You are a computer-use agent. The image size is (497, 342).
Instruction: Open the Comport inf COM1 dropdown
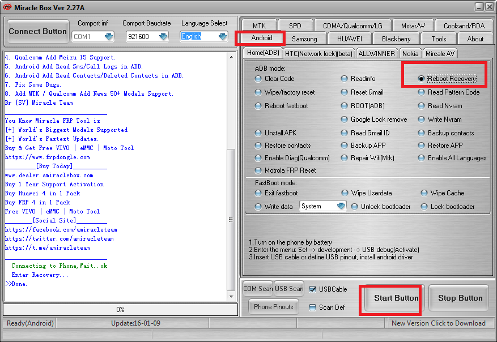pos(109,36)
